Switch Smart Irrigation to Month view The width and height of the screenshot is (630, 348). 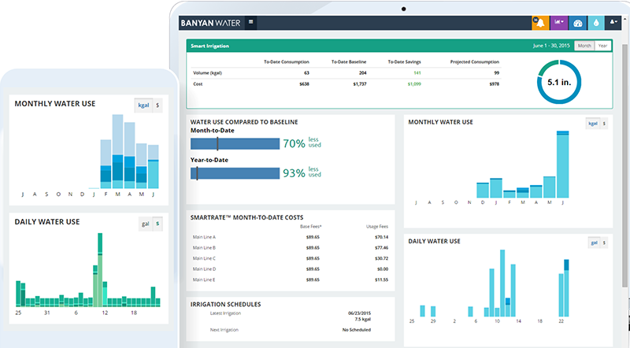[584, 46]
